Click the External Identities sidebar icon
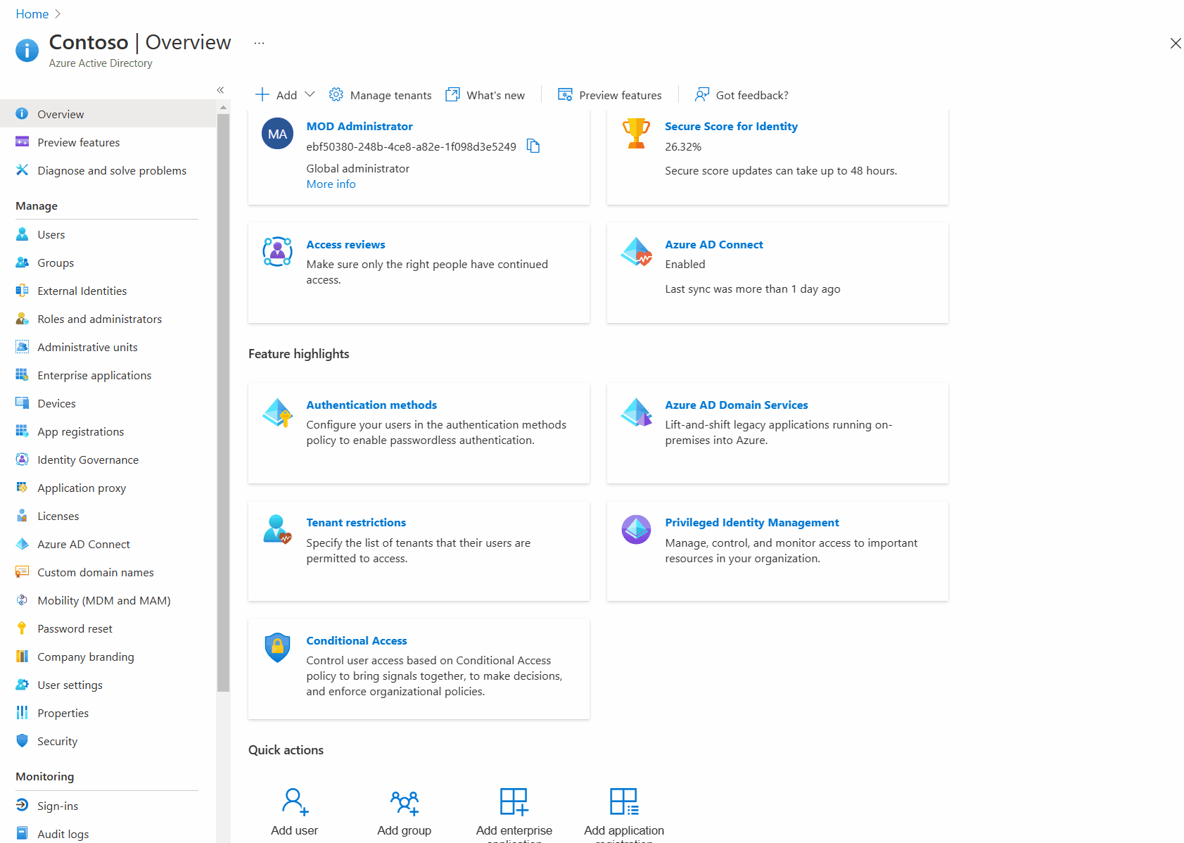 pyautogui.click(x=23, y=291)
